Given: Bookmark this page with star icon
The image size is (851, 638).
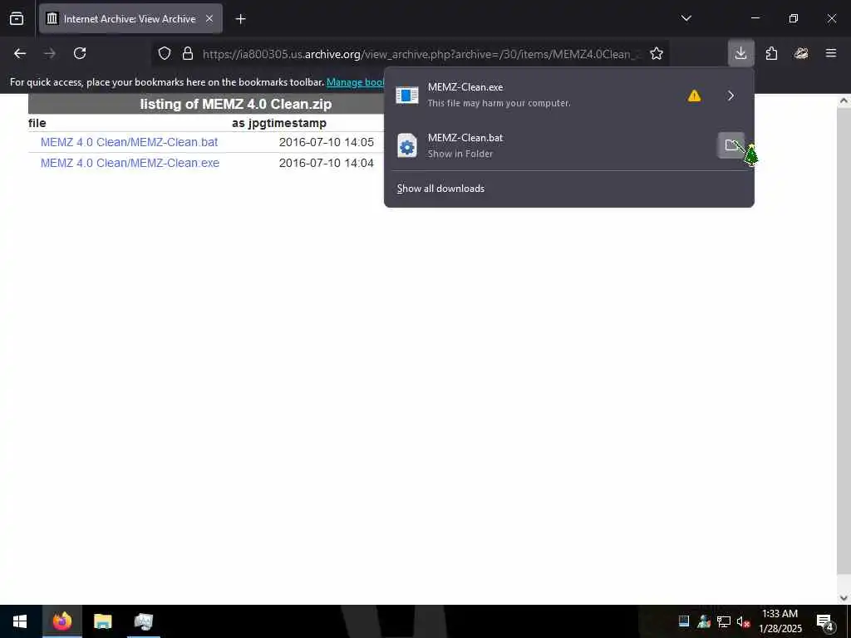Looking at the screenshot, I should point(657,53).
